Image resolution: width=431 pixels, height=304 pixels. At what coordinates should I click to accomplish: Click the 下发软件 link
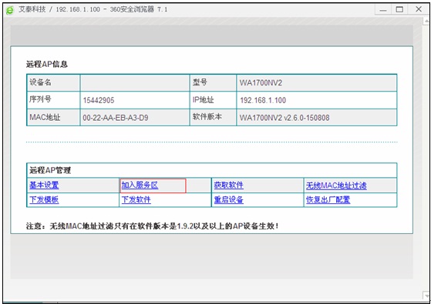(136, 199)
